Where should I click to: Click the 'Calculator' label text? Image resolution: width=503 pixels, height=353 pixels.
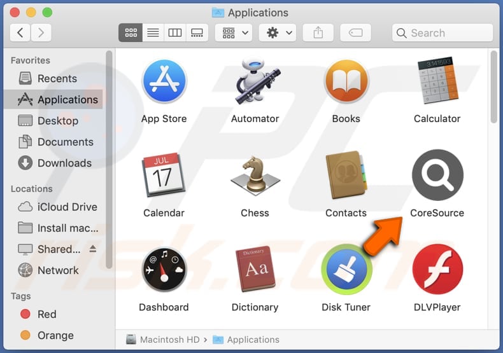click(x=437, y=119)
